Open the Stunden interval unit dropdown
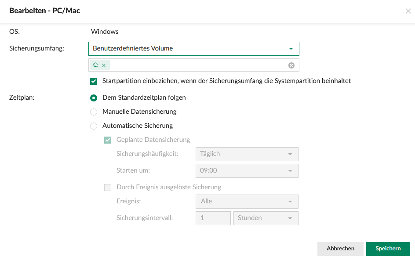Screen dimensions: 415x260 coord(266,218)
